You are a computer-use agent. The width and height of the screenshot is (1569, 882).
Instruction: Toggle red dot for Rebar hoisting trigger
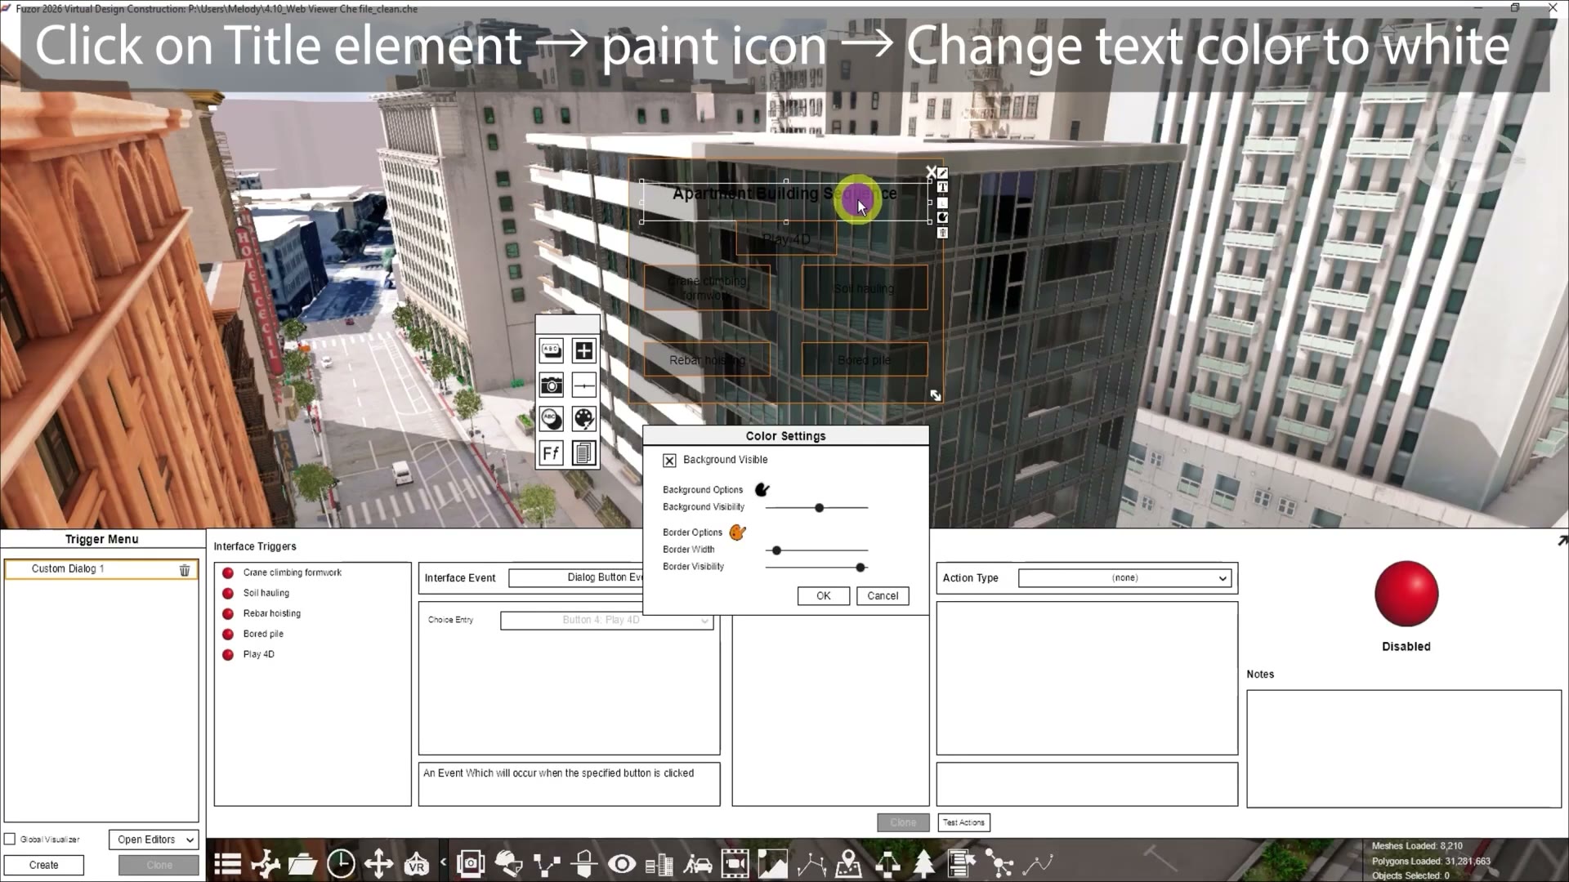[228, 614]
